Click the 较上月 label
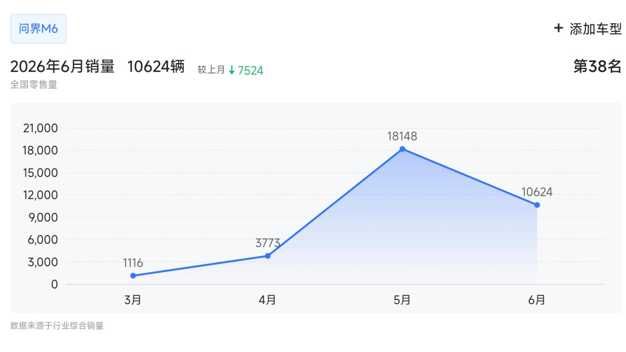The height and width of the screenshot is (352, 626). 211,69
